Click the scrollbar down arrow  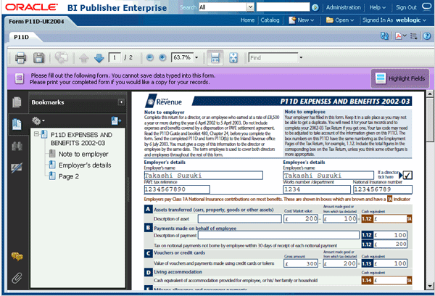[430, 286]
